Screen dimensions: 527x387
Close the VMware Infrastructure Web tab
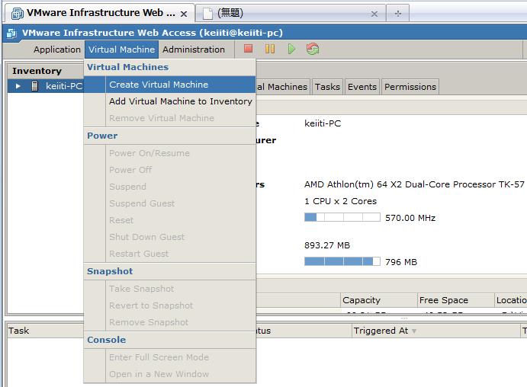point(184,14)
